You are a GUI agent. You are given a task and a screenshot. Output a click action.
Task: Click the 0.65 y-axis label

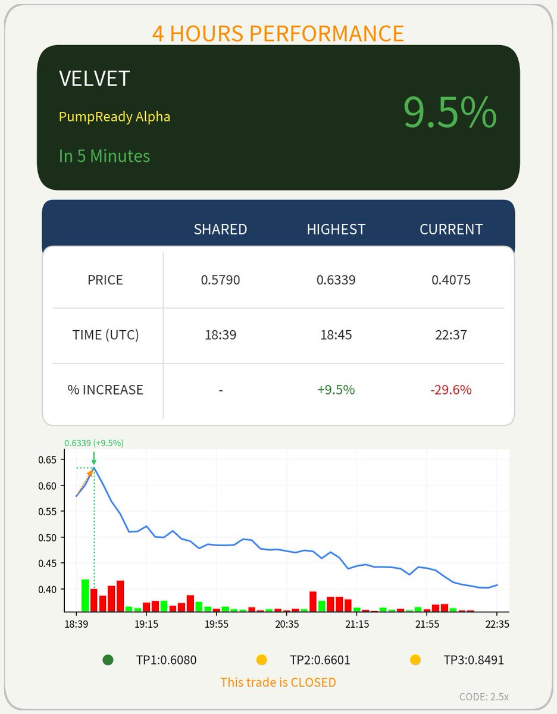47,460
